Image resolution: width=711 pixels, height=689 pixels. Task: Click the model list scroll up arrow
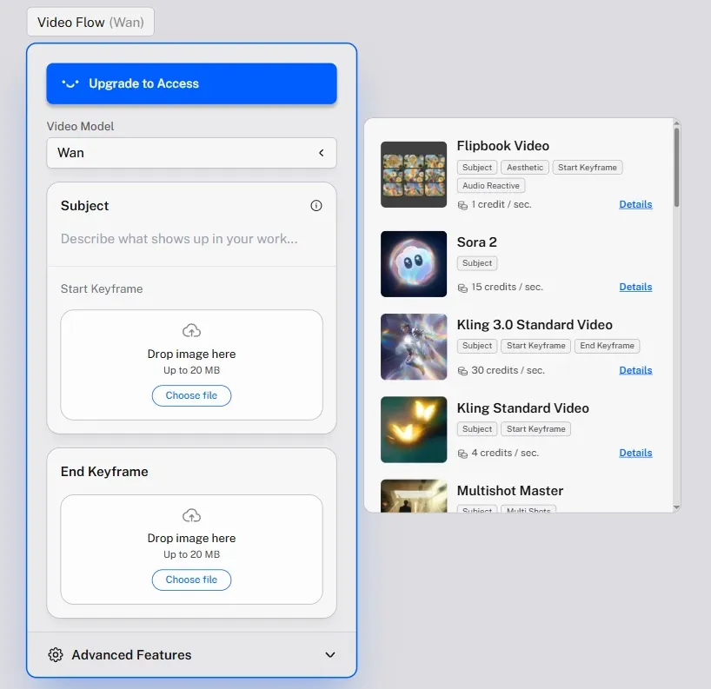pyautogui.click(x=676, y=123)
